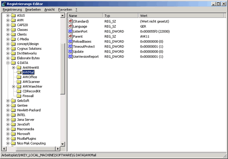Click the AVM folder icon
This screenshot has height=159, width=228.
(13, 20)
